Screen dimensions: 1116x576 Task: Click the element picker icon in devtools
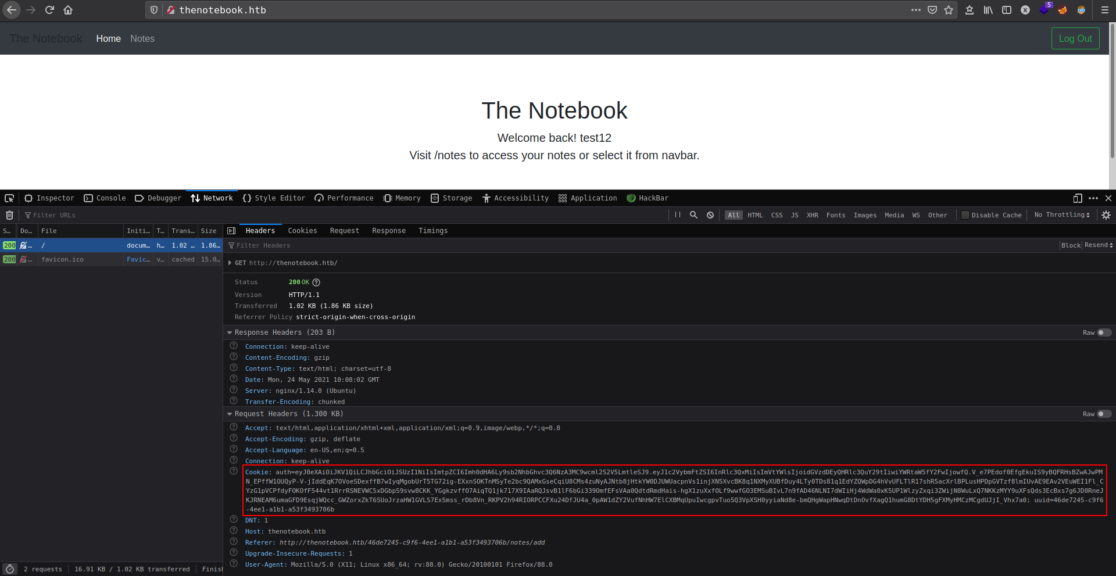coord(9,198)
